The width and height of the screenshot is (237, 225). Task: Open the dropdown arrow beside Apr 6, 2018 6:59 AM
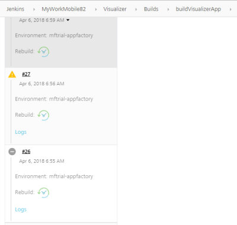coord(68,20)
